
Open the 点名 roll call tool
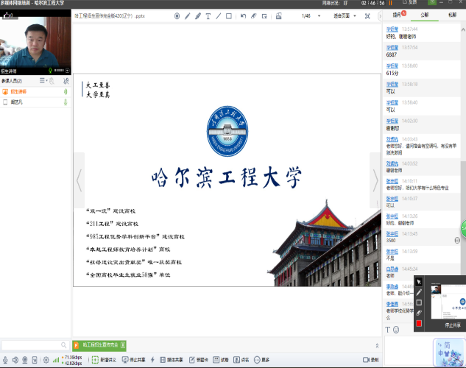pyautogui.click(x=237, y=360)
